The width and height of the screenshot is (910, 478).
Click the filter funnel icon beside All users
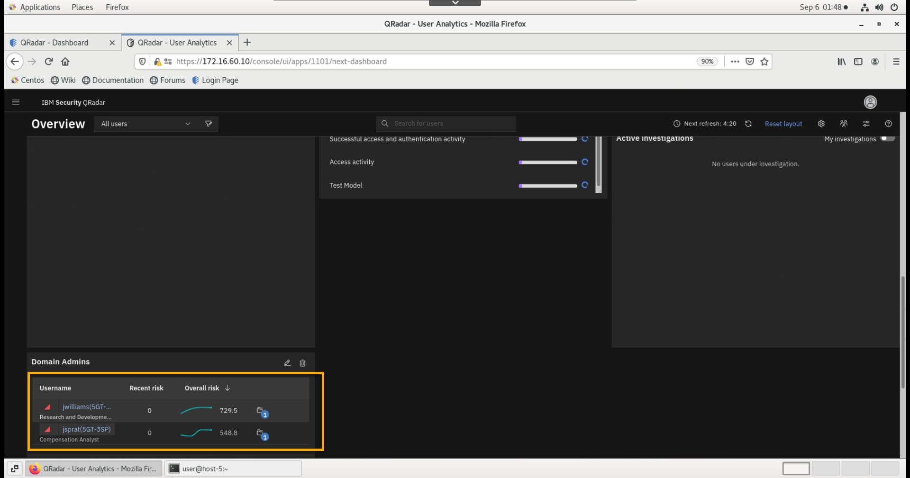pyautogui.click(x=209, y=124)
